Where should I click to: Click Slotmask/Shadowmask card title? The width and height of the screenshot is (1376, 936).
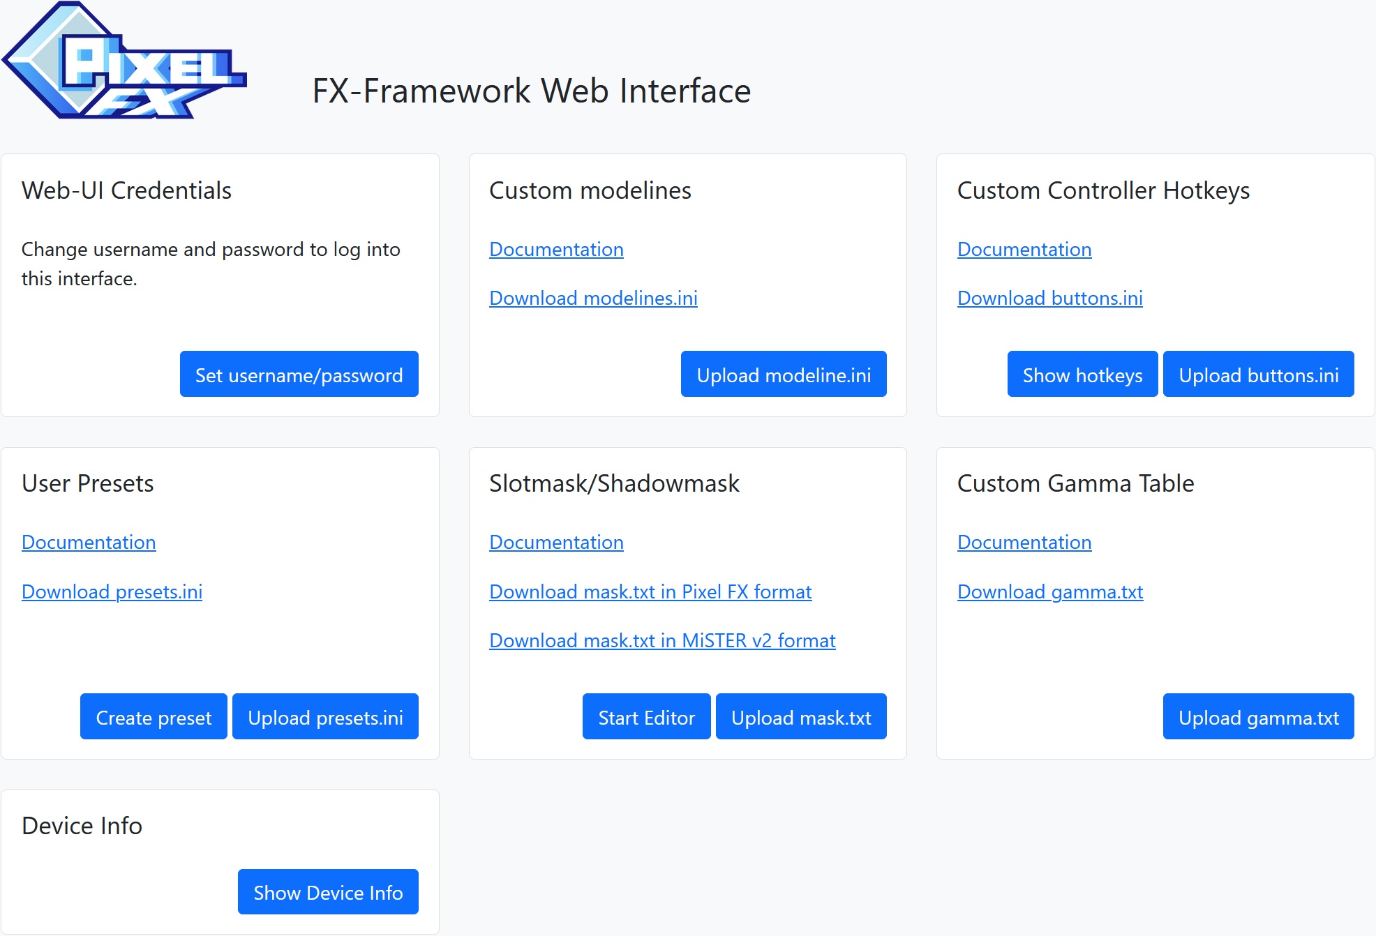(614, 483)
